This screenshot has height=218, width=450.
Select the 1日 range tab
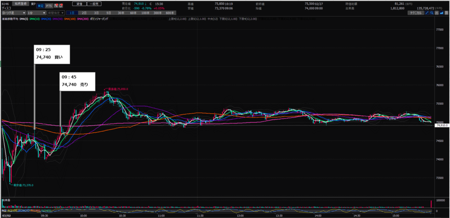click(x=73, y=13)
